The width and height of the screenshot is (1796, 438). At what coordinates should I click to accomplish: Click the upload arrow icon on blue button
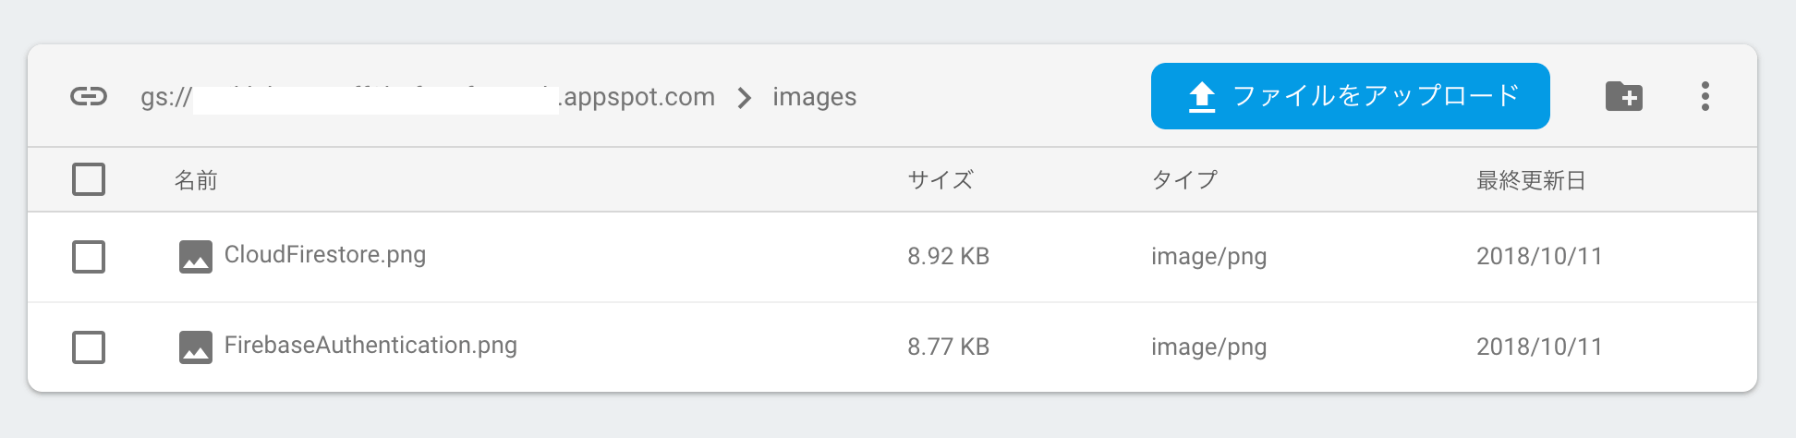coord(1202,96)
